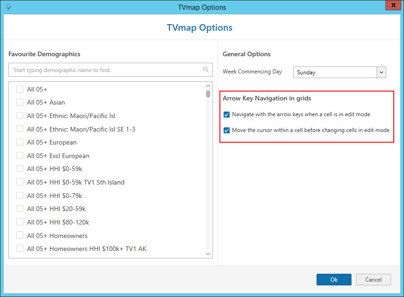Click the search magnifier icon
Viewport: 404px width, 297px height.
[205, 69]
